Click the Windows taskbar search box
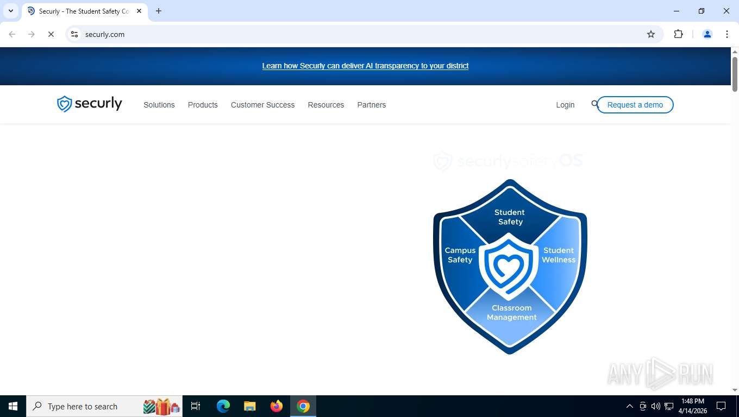 [x=104, y=406]
